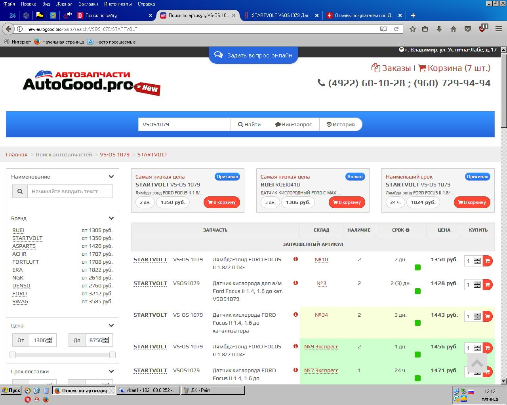Change quantity spinner in the 1350 руб. row
This screenshot has width=507, height=405.
pos(477,261)
